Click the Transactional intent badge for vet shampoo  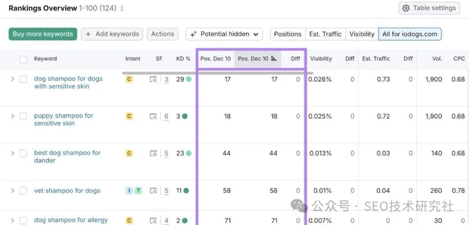pos(138,191)
